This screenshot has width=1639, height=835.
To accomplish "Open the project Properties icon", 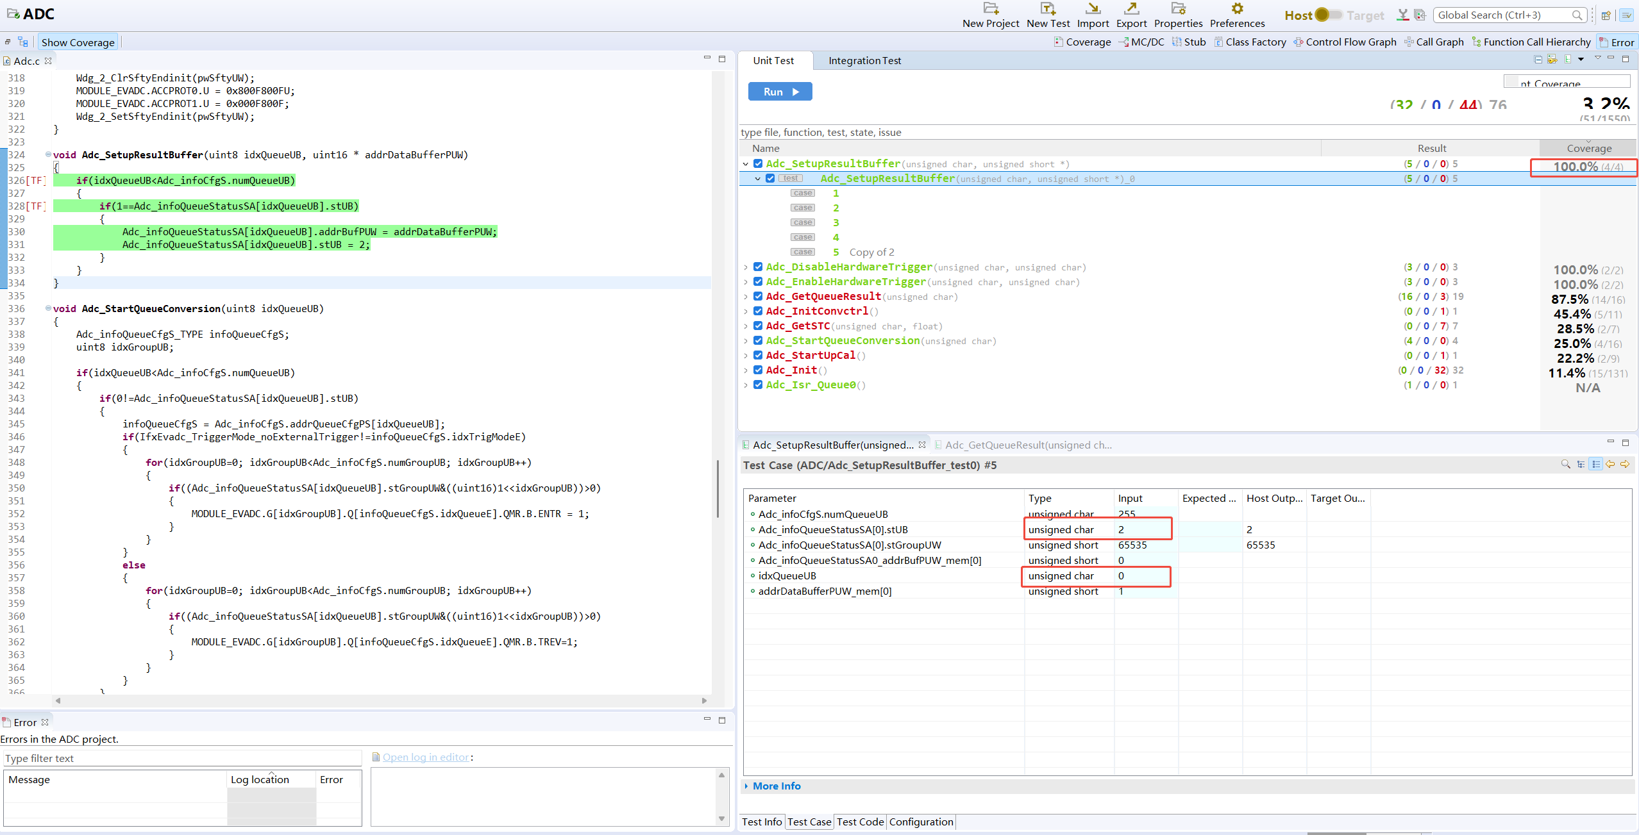I will coord(1178,9).
